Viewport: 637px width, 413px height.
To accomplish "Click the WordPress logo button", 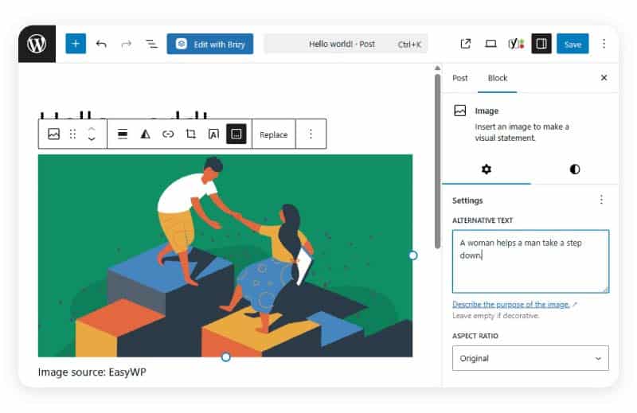I will click(x=37, y=44).
